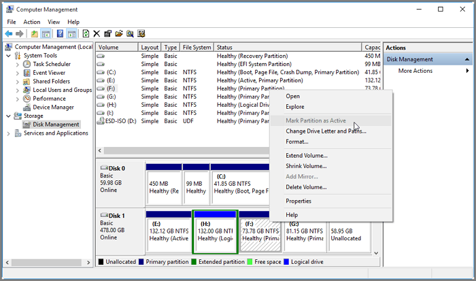Expand the Task Scheduler tree node

[x=17, y=65]
